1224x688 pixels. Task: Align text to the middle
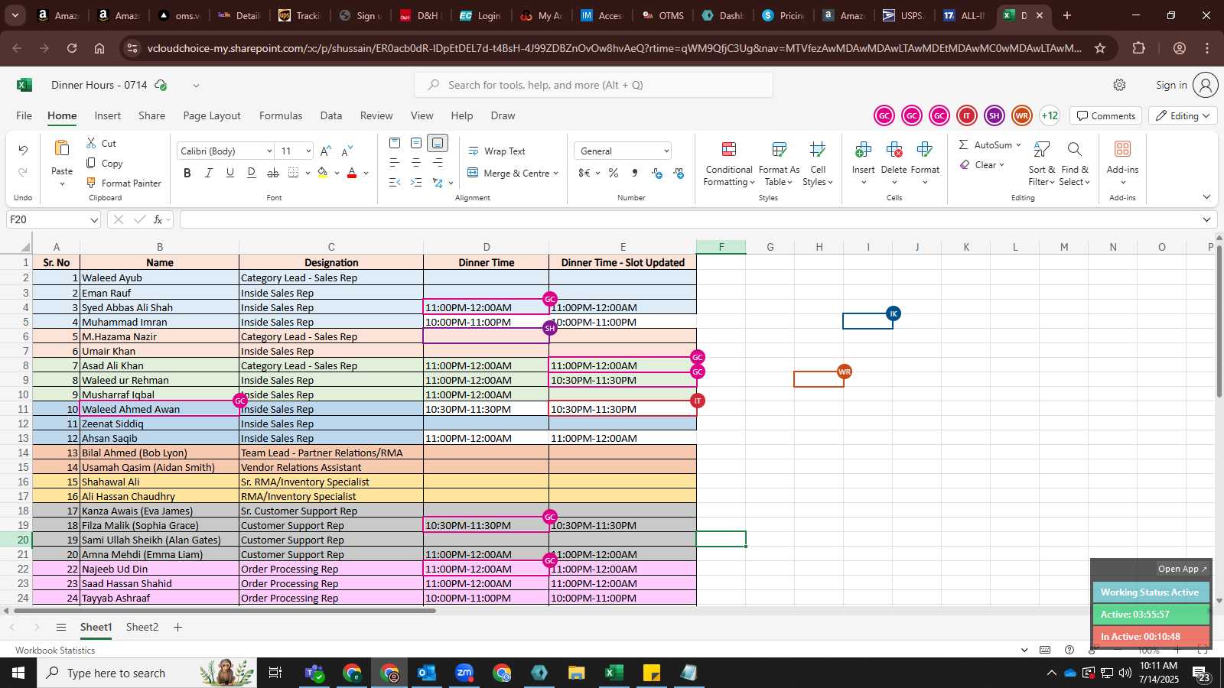pyautogui.click(x=416, y=143)
